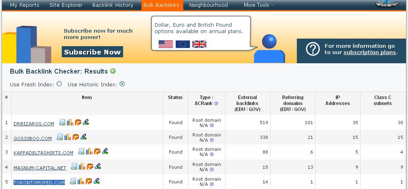Open the DRBIZAROS.COM domain link
Screen dimensions: 408x189
[34, 124]
